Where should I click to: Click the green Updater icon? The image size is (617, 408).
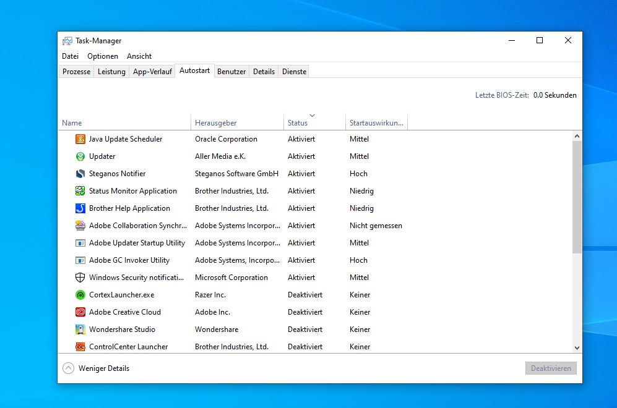(x=80, y=156)
